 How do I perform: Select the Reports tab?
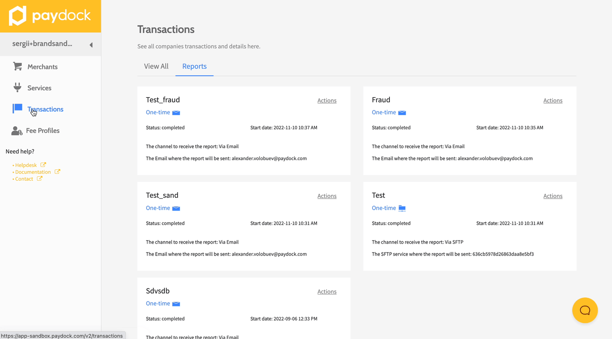tap(194, 66)
